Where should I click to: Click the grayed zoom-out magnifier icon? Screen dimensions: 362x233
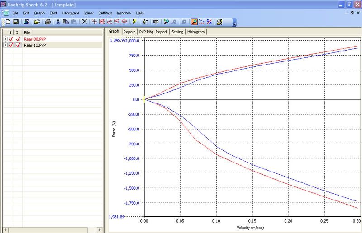(174, 22)
